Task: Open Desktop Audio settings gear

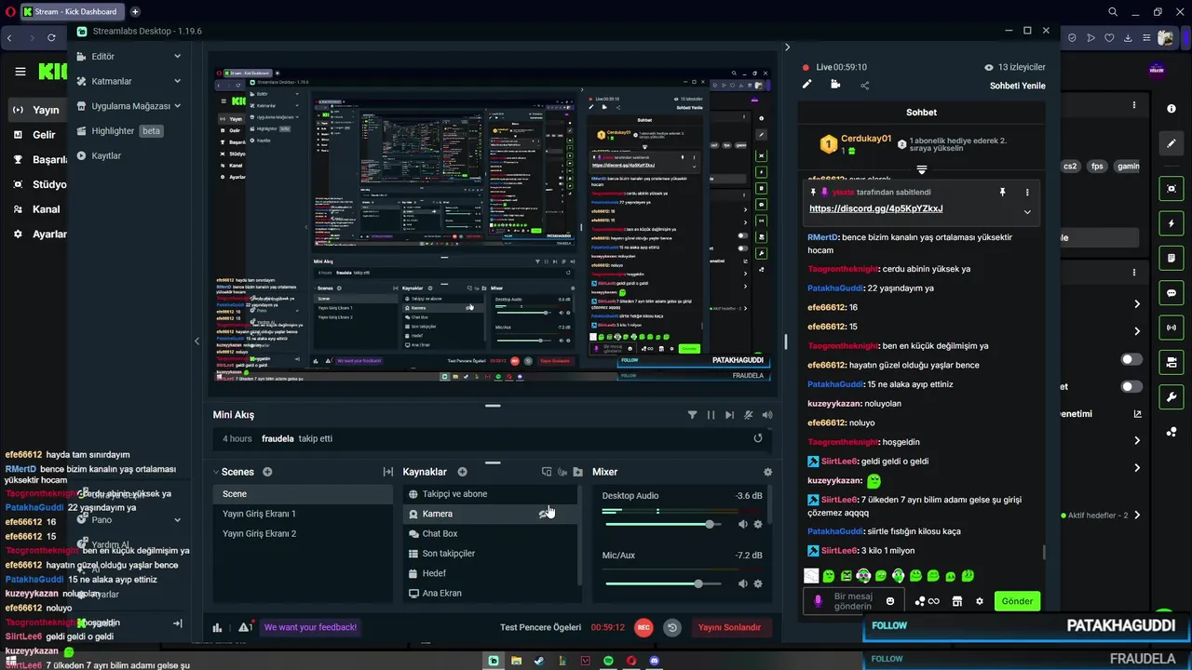Action: 758,524
